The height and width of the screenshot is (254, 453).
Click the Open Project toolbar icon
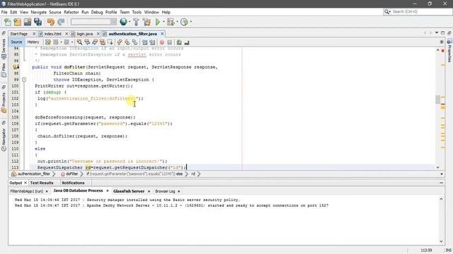coord(28,22)
